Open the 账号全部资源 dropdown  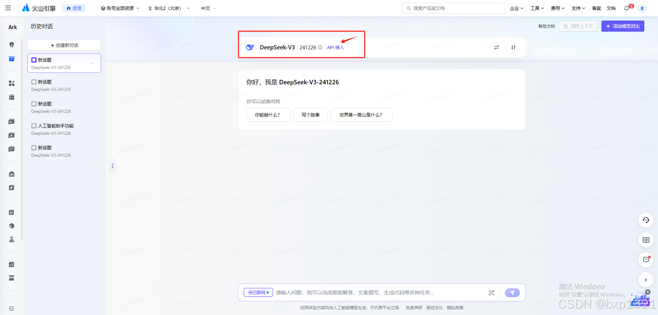[x=120, y=8]
